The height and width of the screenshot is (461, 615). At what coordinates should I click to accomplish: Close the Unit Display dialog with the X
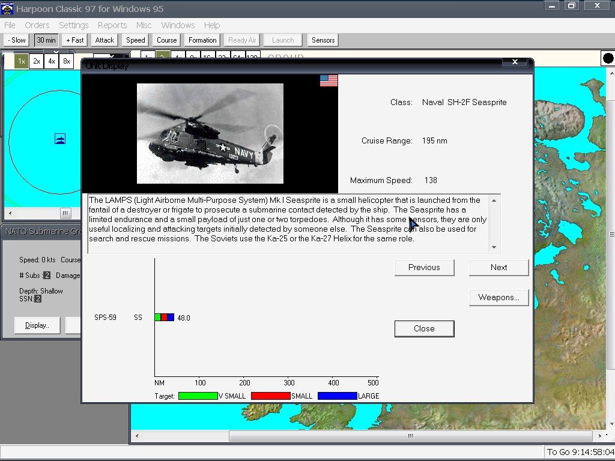coord(515,62)
